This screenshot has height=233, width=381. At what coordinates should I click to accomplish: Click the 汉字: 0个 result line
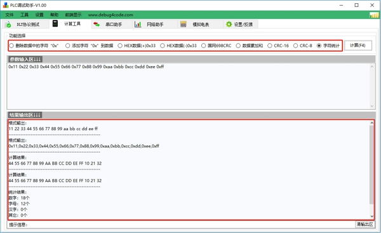pyautogui.click(x=18, y=210)
